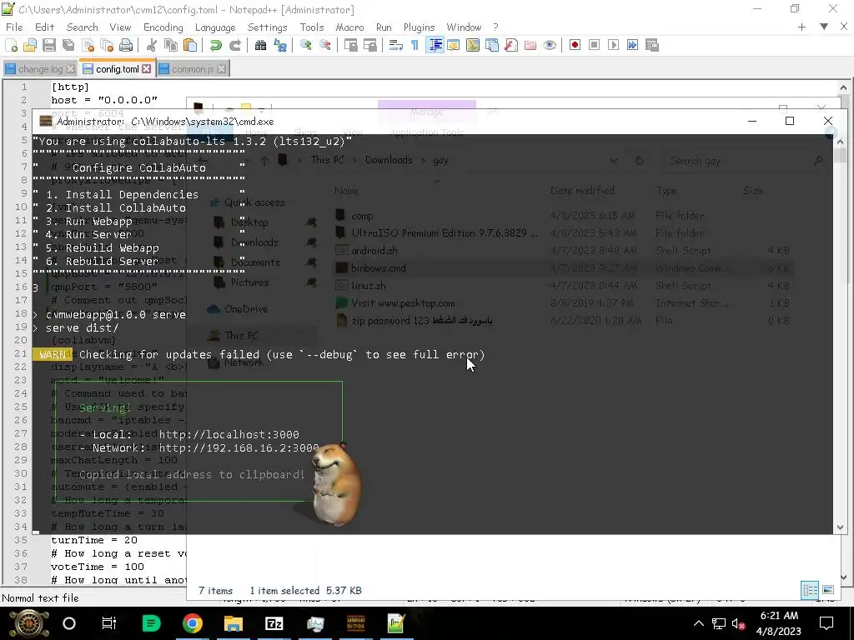Open the Document List panel icon
854x640 pixels.
coord(492,45)
